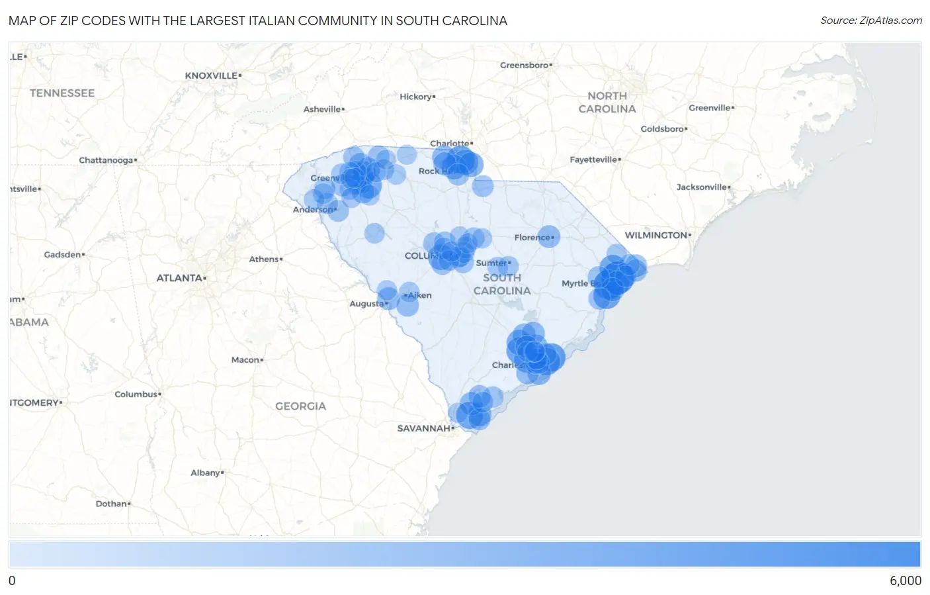Click the Goldsboro city label
930x595 pixels.
(662, 128)
